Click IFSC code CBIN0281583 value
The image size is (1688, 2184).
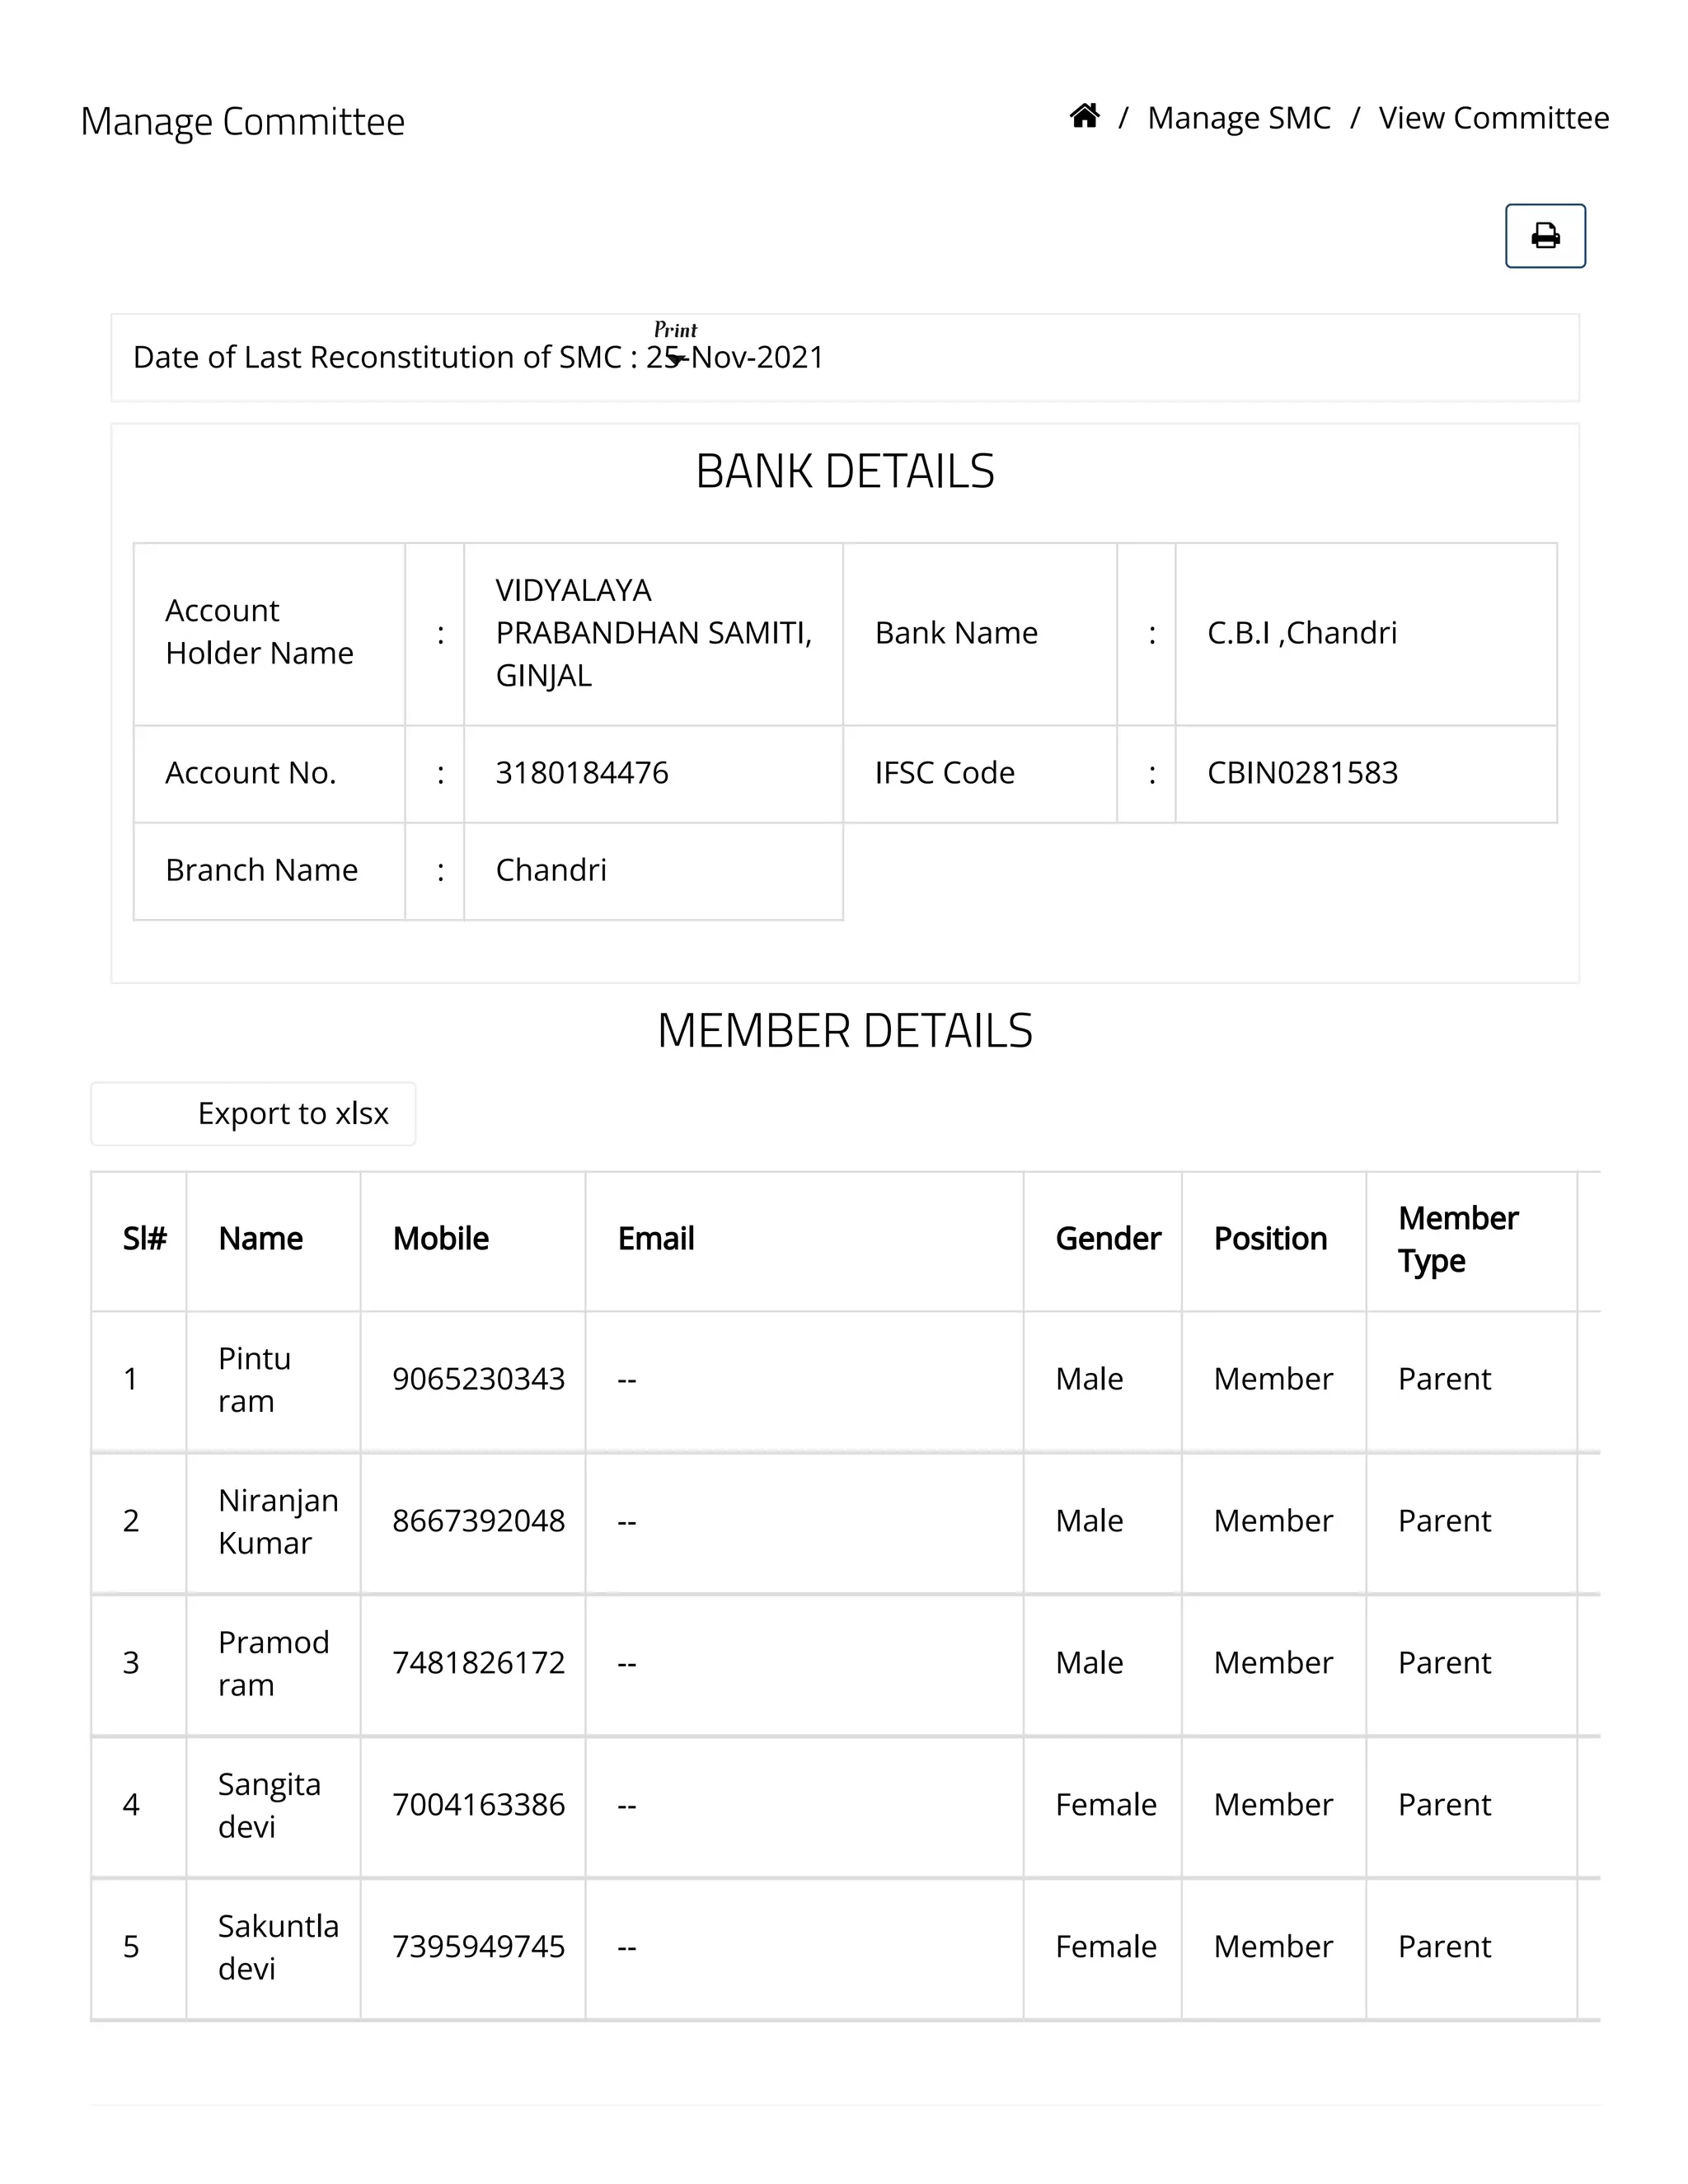pos(1301,773)
